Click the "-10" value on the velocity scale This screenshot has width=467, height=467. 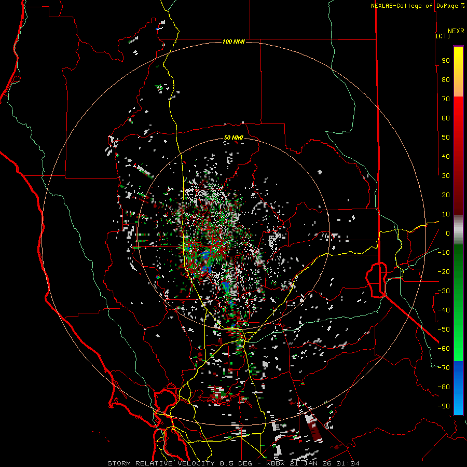[x=444, y=253]
